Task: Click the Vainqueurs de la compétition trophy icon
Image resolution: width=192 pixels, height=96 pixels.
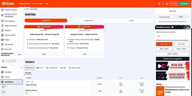Action: coord(2,15)
